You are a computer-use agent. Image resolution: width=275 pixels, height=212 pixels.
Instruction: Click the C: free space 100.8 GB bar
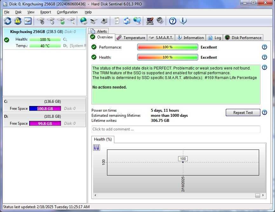(x=45, y=109)
